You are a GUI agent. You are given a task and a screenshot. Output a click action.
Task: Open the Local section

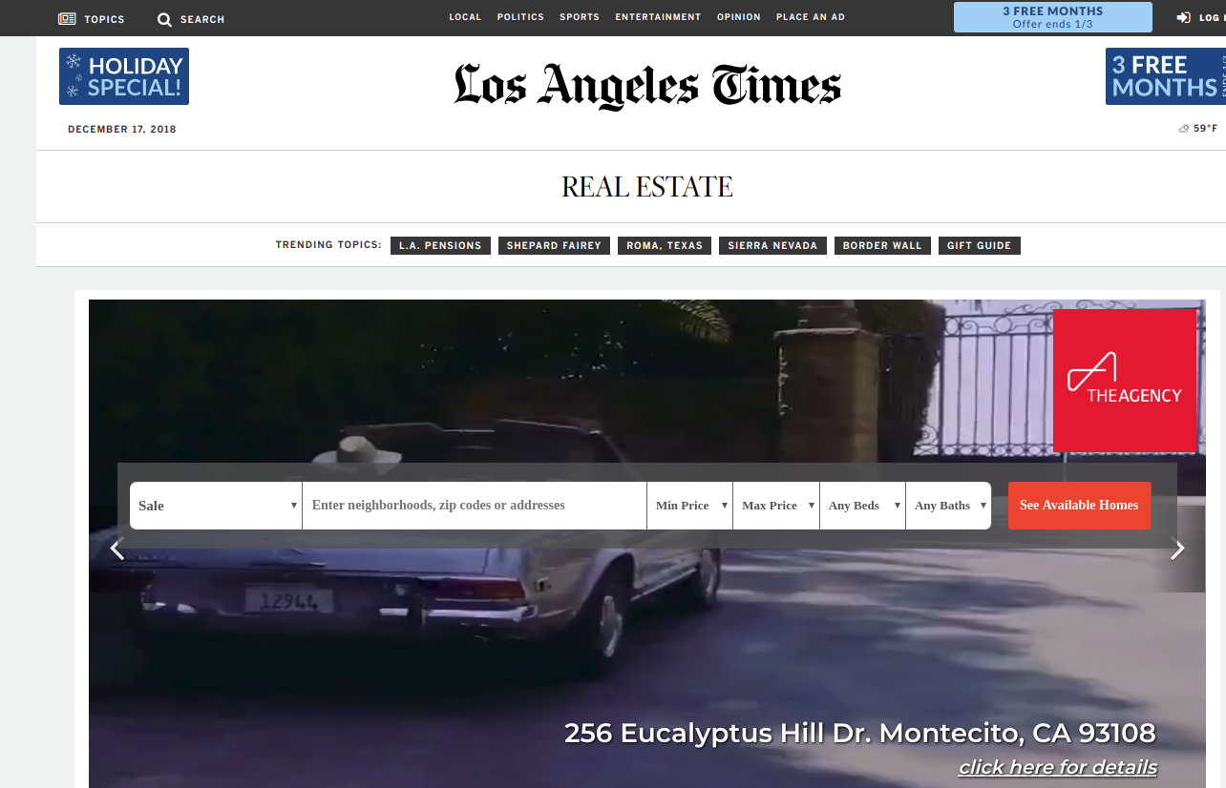465,17
